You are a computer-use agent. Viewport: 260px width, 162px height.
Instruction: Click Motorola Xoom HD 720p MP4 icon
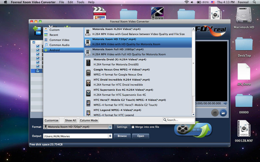(88, 42)
